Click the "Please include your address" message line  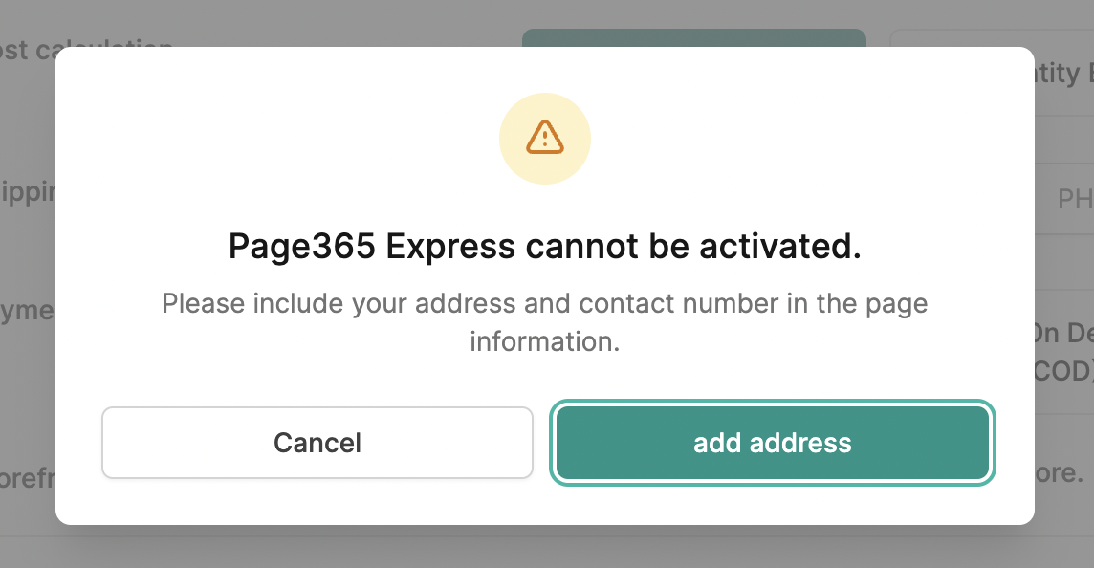click(545, 303)
